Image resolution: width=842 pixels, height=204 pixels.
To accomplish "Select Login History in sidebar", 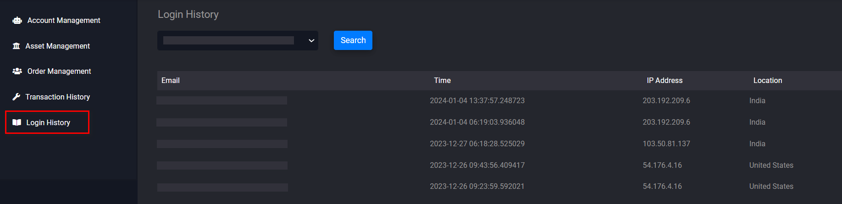I will click(48, 122).
